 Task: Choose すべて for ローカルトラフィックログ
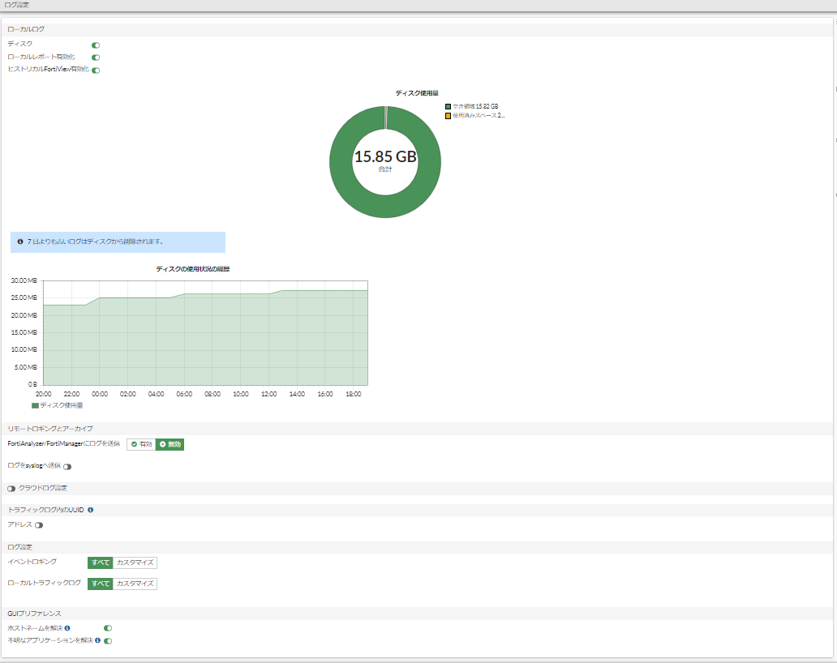click(101, 584)
